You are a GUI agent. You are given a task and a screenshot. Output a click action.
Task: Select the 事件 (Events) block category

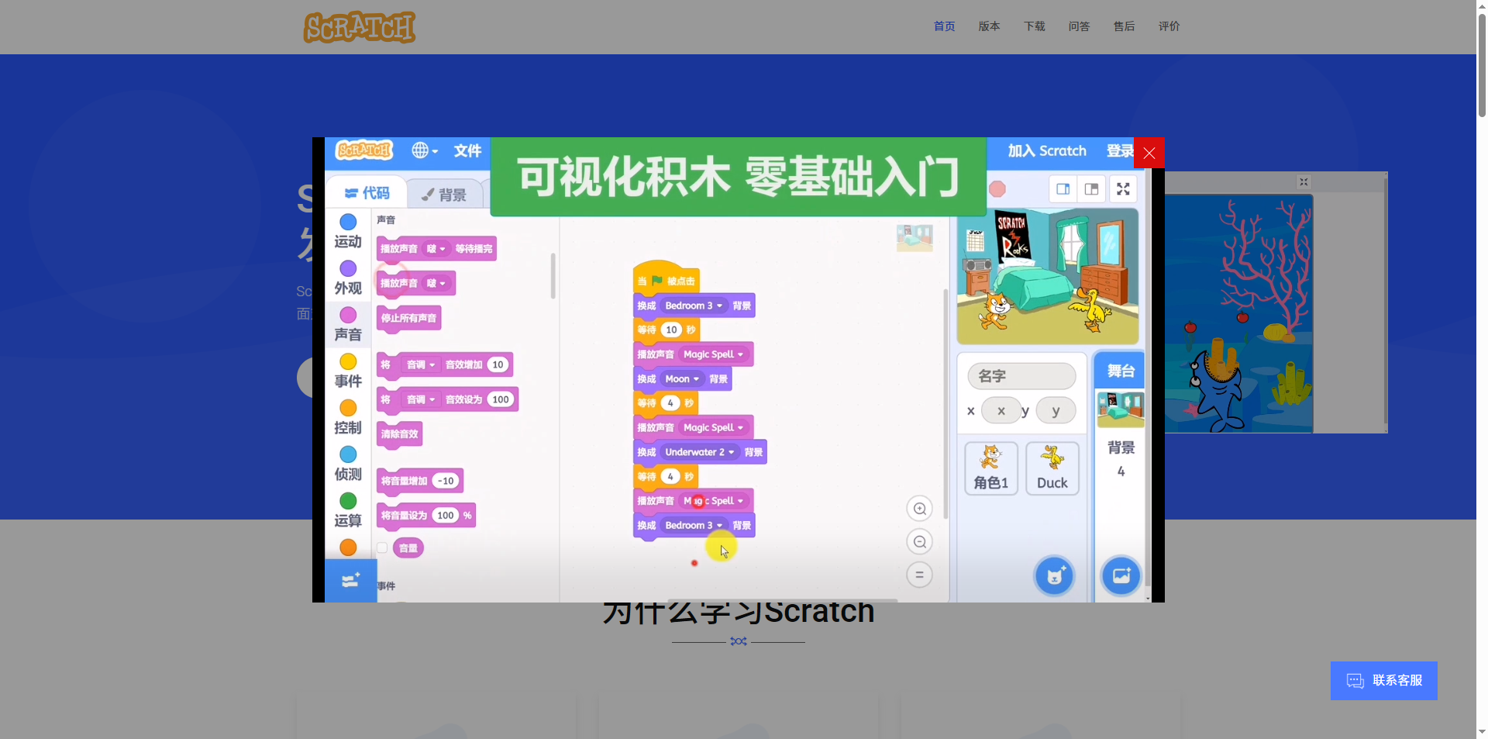click(x=348, y=368)
